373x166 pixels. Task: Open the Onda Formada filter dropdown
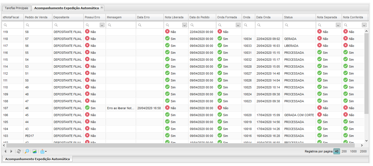click(238, 25)
